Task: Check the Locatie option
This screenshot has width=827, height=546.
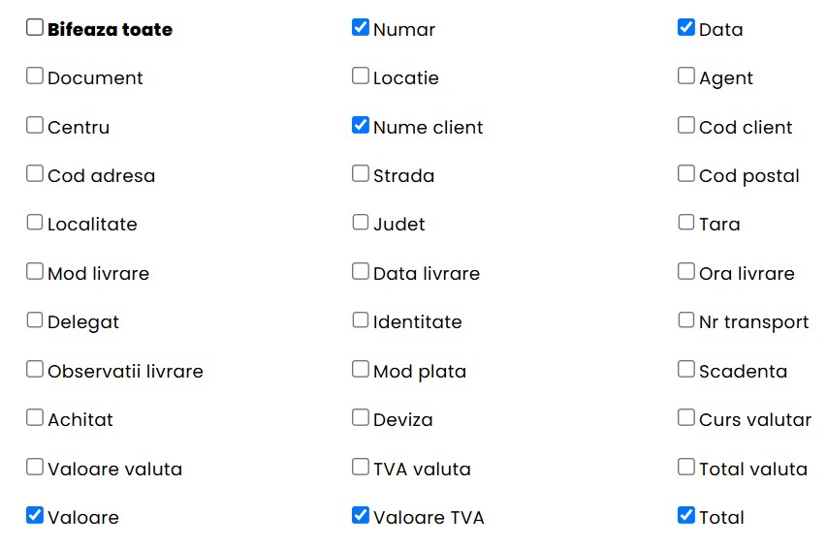Action: 361,76
